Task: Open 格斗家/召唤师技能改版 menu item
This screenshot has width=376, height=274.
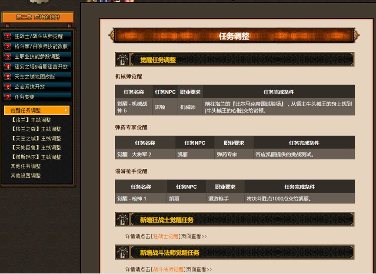Action: point(37,46)
